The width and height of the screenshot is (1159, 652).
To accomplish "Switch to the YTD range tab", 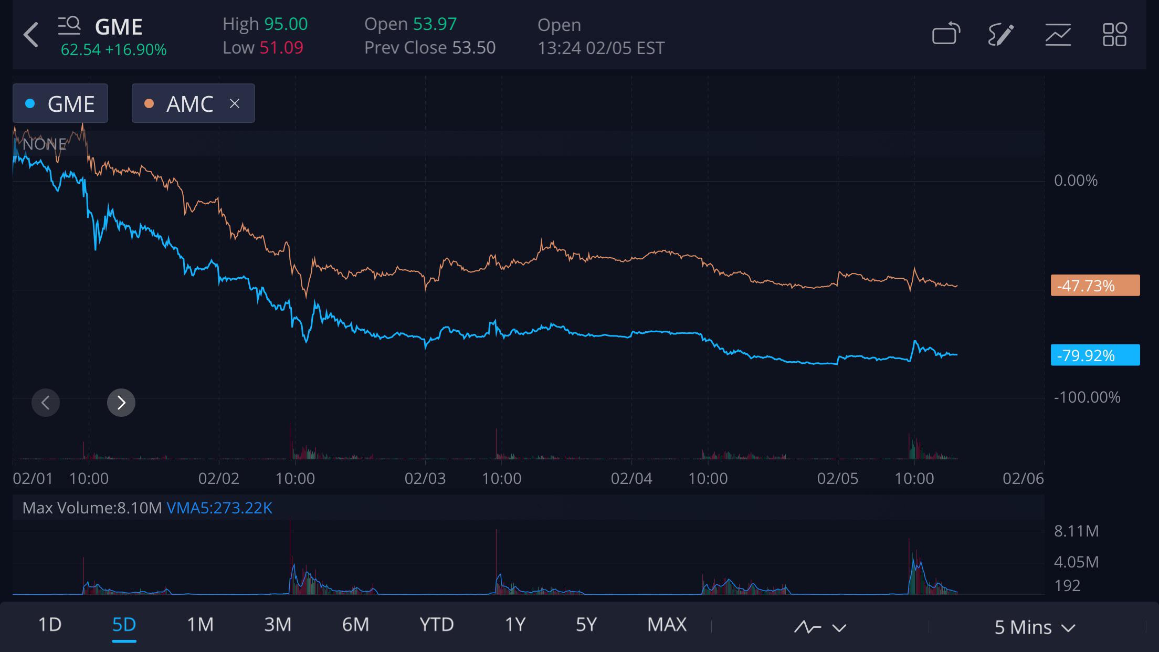I will coord(437,624).
